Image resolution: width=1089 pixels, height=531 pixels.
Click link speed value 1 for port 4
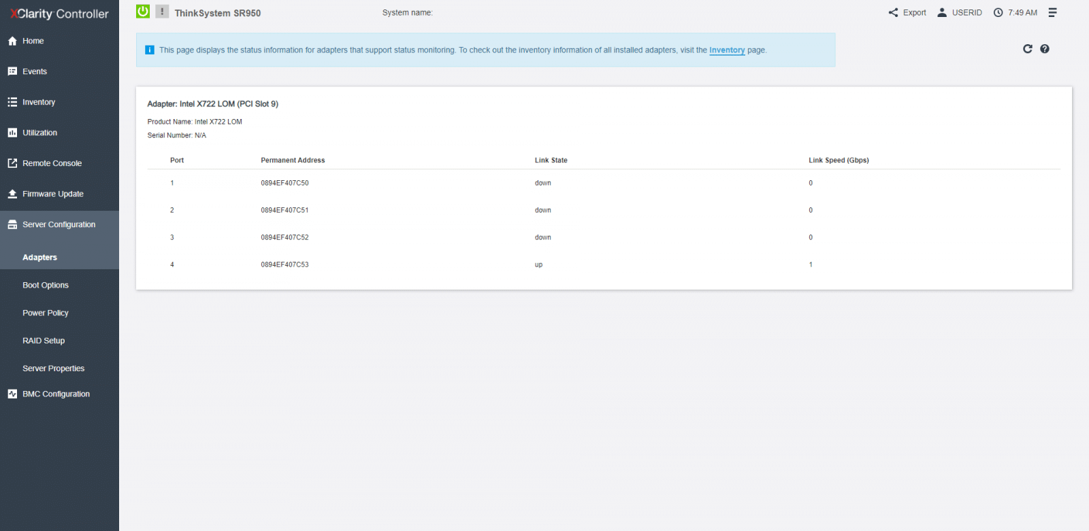point(811,264)
